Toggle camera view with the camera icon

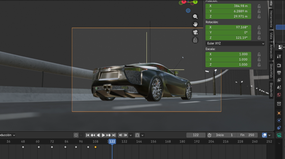tap(195, 32)
